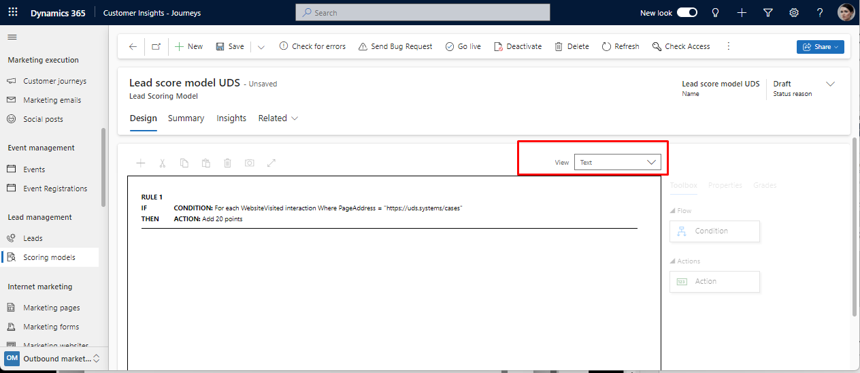
Task: Go back using the arrow icon
Action: [x=133, y=46]
